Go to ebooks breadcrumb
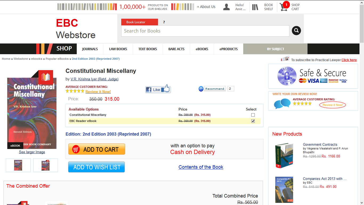 [37, 59]
